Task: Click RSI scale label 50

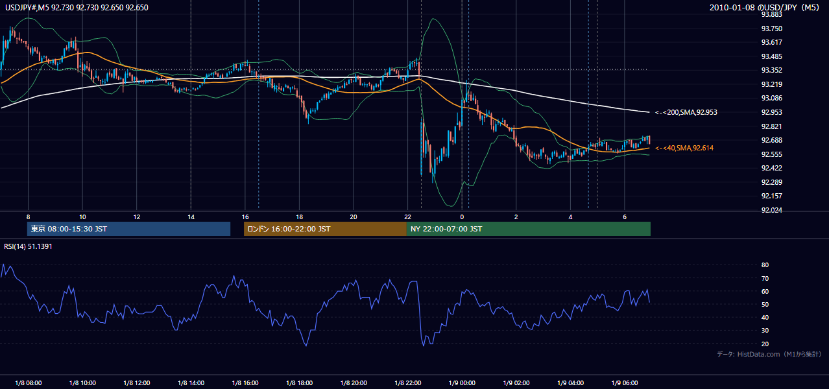Action: click(765, 304)
